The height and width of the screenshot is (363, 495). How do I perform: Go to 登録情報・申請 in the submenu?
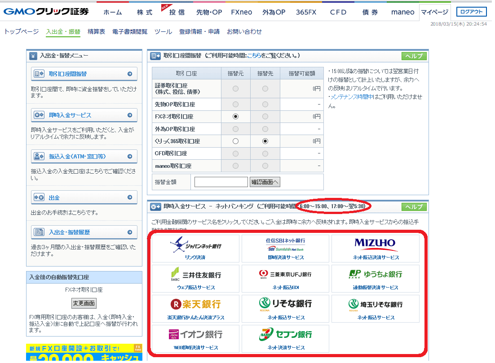click(x=199, y=31)
